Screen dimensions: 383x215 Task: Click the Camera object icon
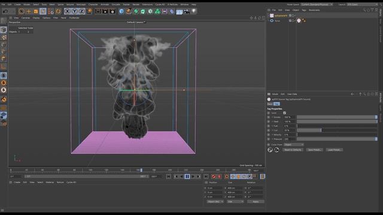coord(187,11)
